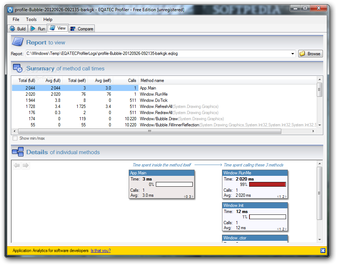The height and width of the screenshot is (265, 337).
Task: Click the summary horizontal scrollbar thumb
Action: click(150, 131)
